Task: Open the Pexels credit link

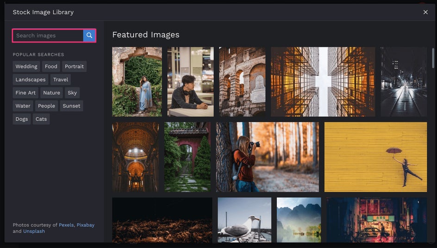Action: [66, 225]
